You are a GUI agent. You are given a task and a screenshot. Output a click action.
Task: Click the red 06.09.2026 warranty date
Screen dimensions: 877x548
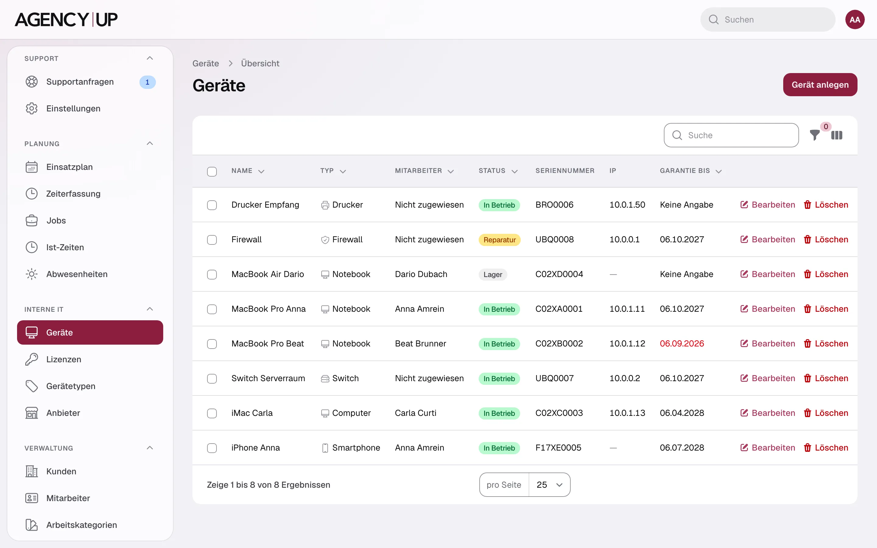click(682, 343)
